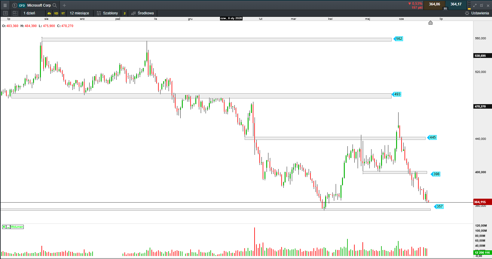Click the yellow 2 indicator count
The height and width of the screenshot is (259, 492).
[x=124, y=13]
